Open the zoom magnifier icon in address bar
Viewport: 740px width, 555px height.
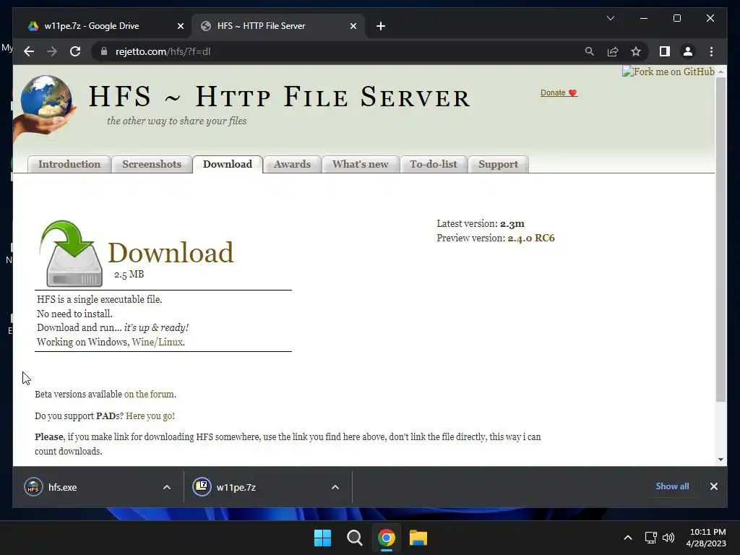click(x=590, y=51)
